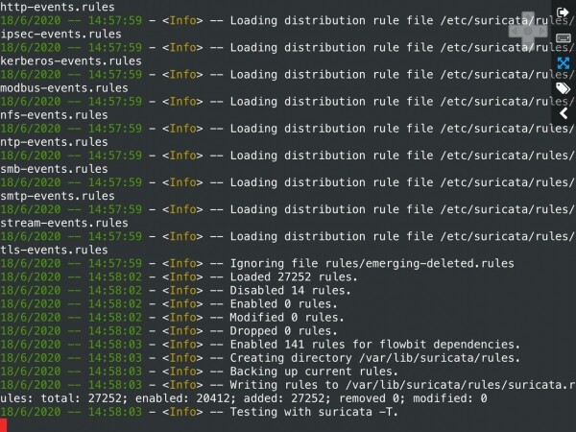Click the 'kerberos-events.rules' text
This screenshot has height=432, width=576.
pos(71,60)
